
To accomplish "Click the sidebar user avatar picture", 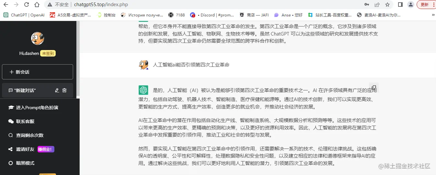I will 38,38.
